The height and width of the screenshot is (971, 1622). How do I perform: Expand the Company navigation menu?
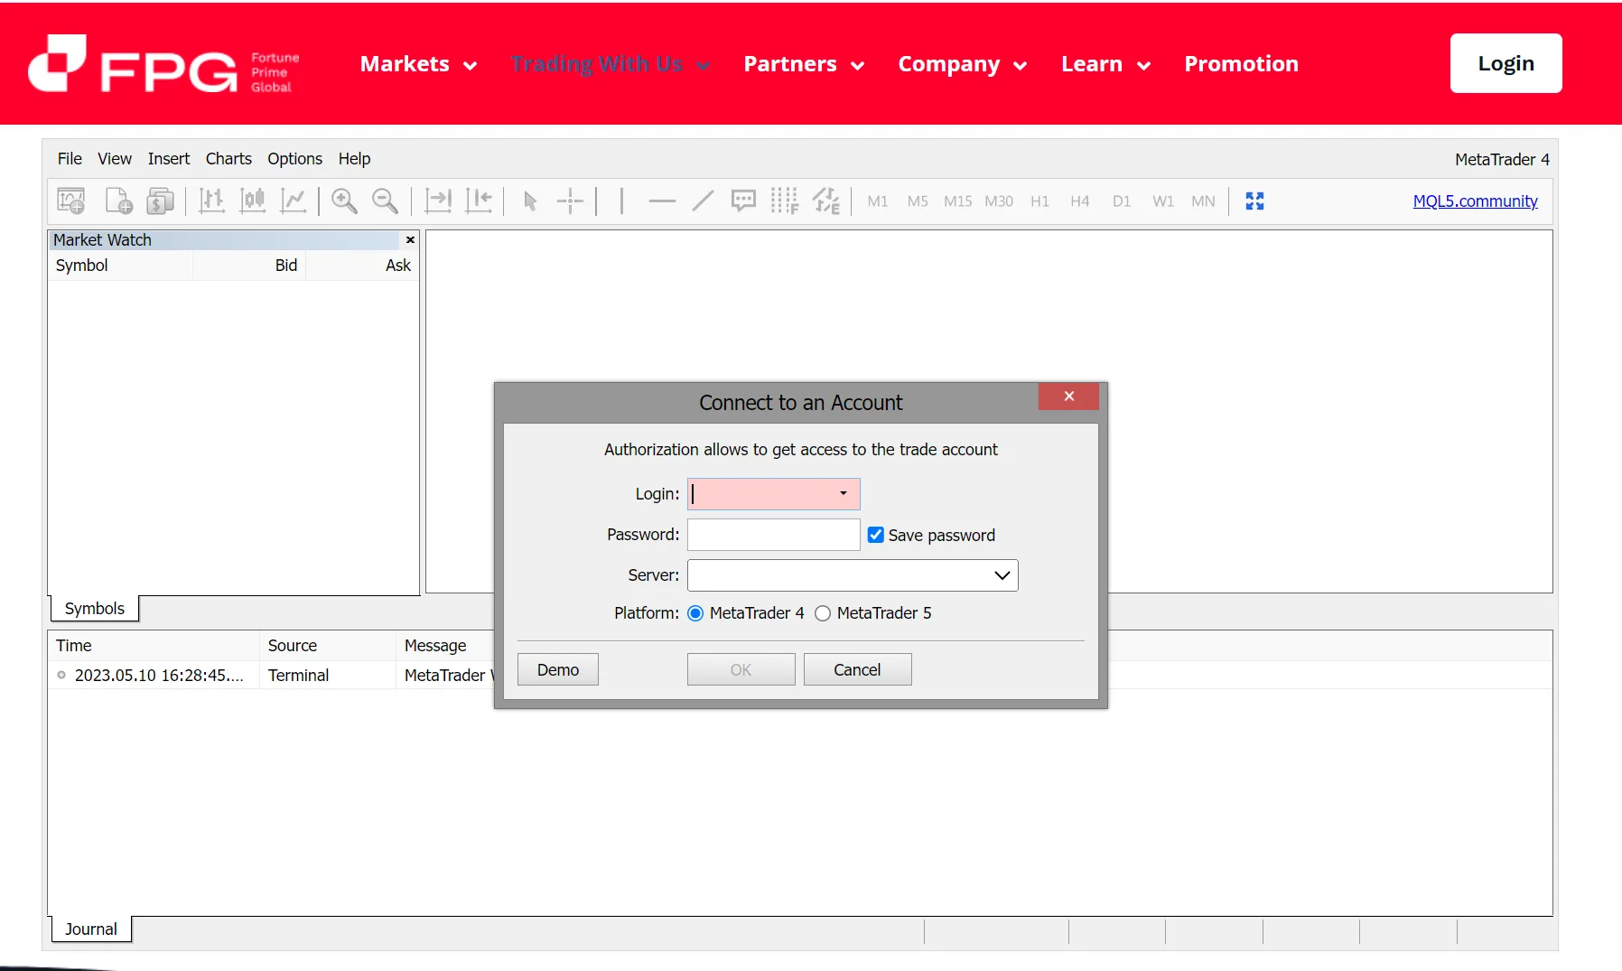pyautogui.click(x=963, y=64)
